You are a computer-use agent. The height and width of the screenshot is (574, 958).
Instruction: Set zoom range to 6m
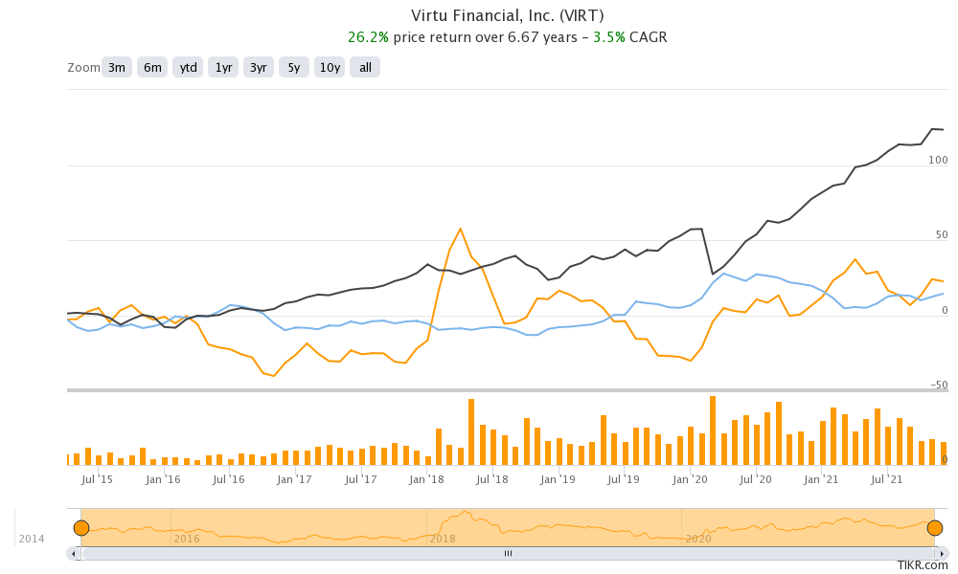152,67
